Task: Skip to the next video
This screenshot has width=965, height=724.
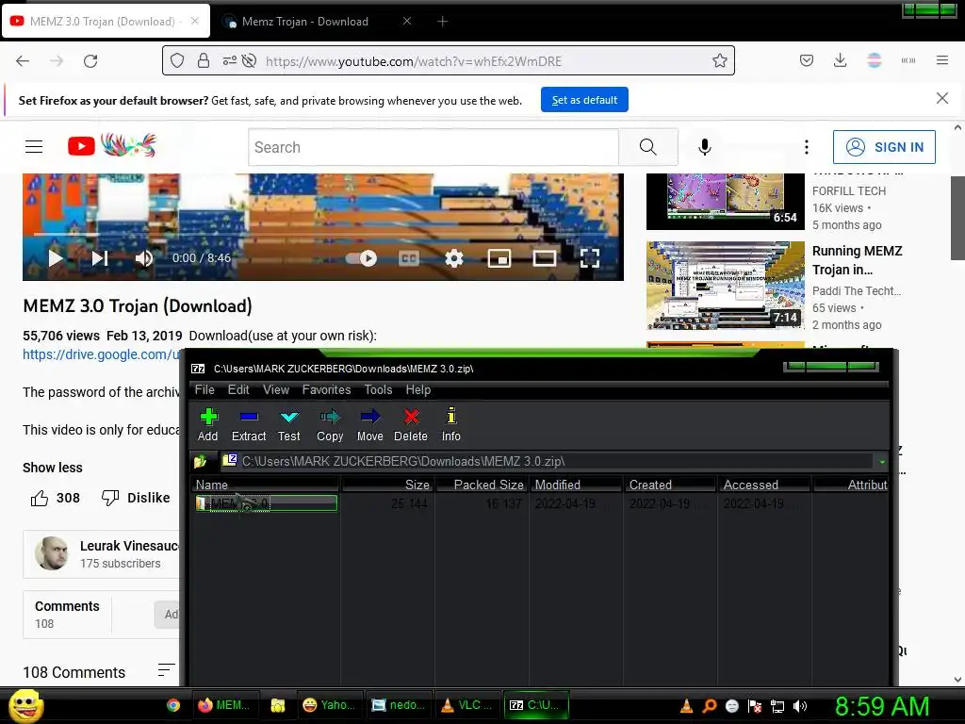Action: click(x=100, y=258)
